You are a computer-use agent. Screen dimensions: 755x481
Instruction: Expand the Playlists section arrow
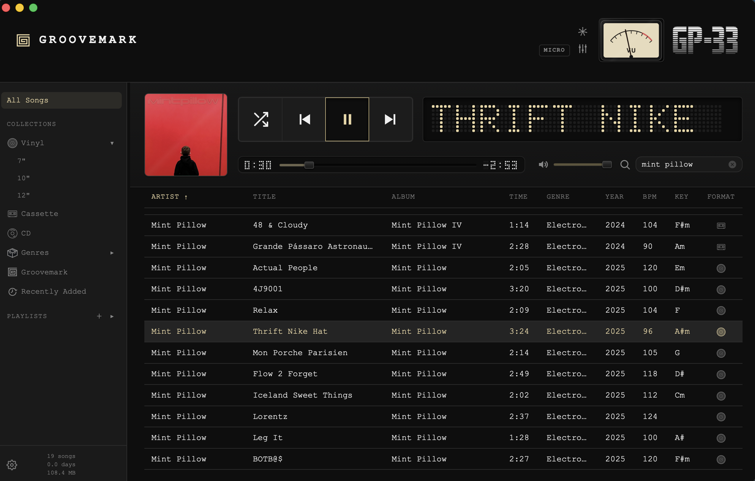[112, 317]
